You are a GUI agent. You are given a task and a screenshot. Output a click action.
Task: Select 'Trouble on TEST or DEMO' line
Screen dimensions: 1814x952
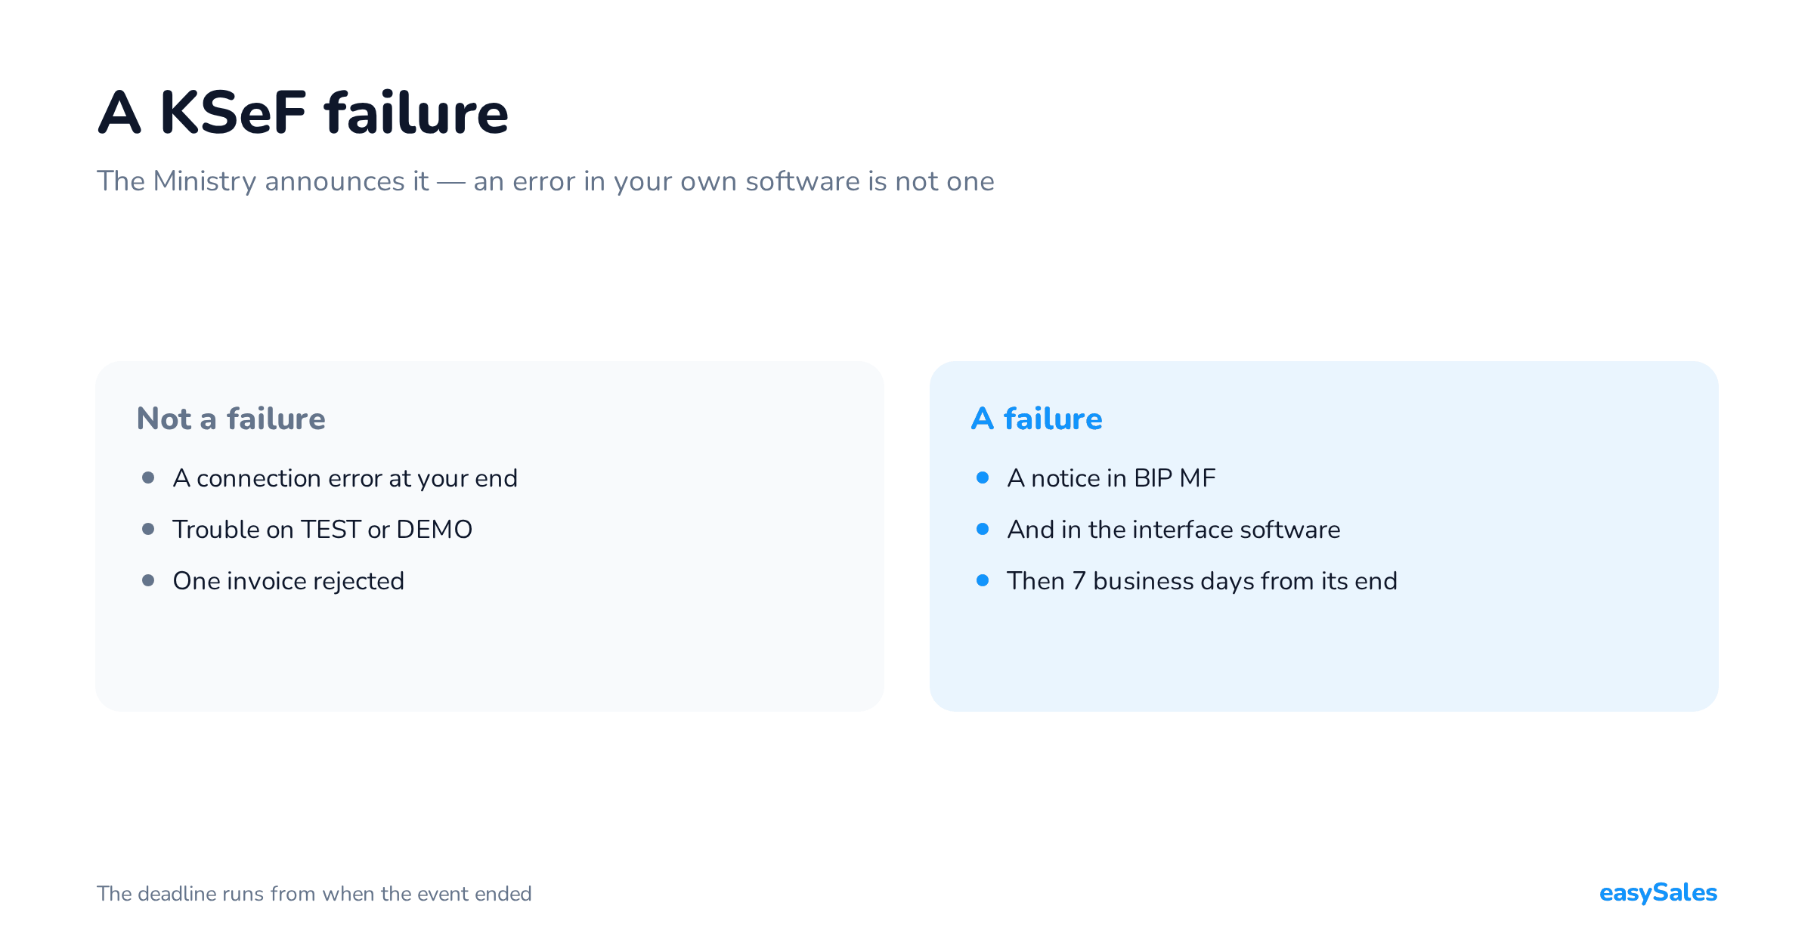(x=323, y=530)
